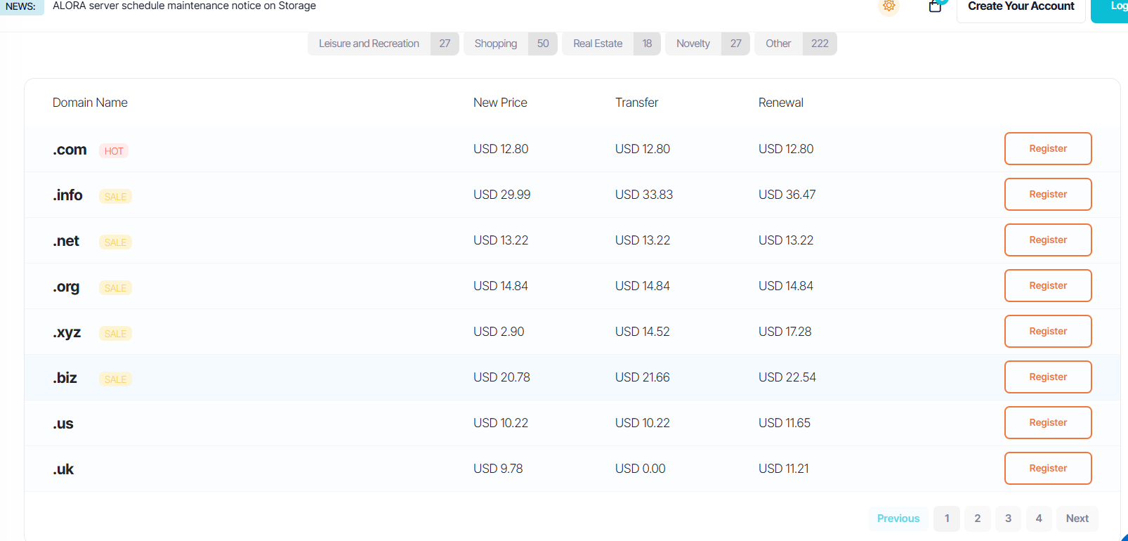Register the .us domain
This screenshot has width=1128, height=541.
point(1048,423)
